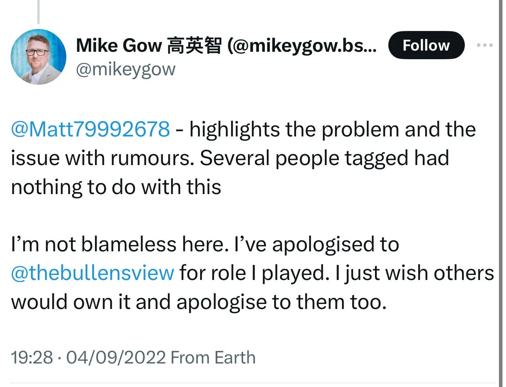Click the Chinese characters 高英智 in the name
The height and width of the screenshot is (387, 506).
(194, 45)
